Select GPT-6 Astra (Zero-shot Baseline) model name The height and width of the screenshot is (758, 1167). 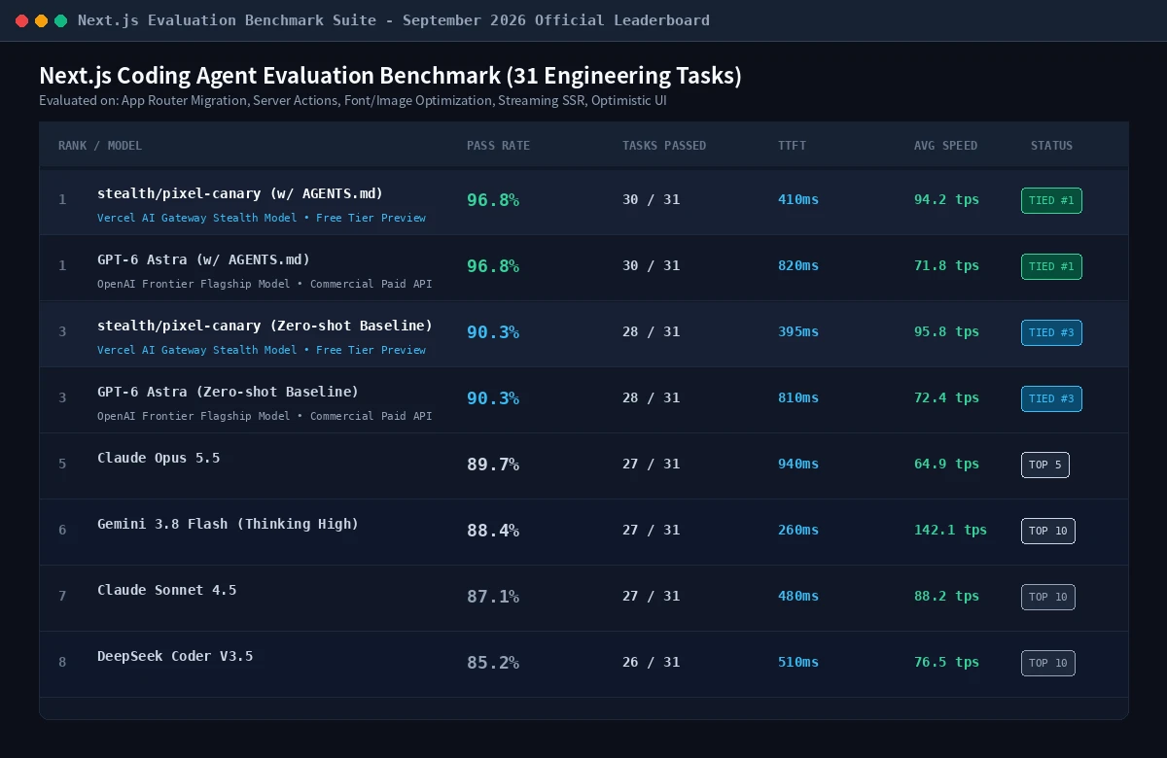[228, 392]
